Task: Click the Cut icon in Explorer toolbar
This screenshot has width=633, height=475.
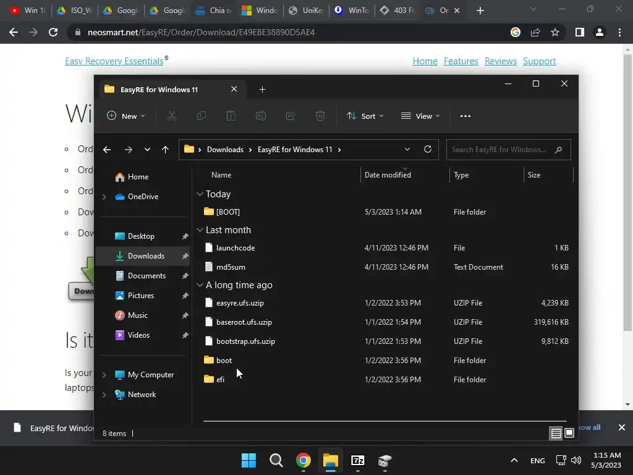Action: [172, 116]
